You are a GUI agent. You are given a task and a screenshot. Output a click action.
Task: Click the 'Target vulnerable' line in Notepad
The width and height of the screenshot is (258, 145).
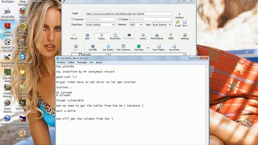70,100
